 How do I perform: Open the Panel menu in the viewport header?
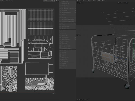(103, 1)
